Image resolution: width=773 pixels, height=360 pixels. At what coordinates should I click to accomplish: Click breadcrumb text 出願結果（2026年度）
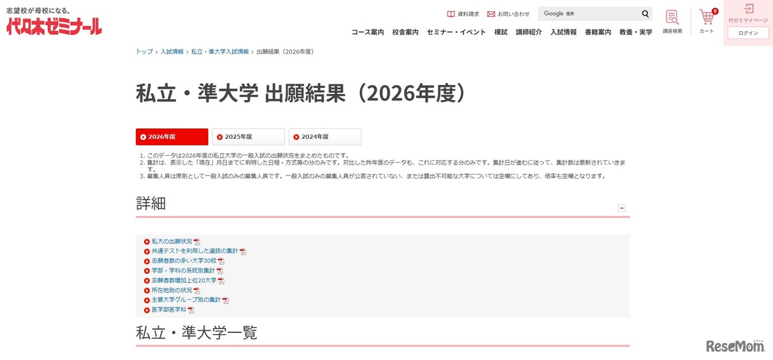[285, 52]
